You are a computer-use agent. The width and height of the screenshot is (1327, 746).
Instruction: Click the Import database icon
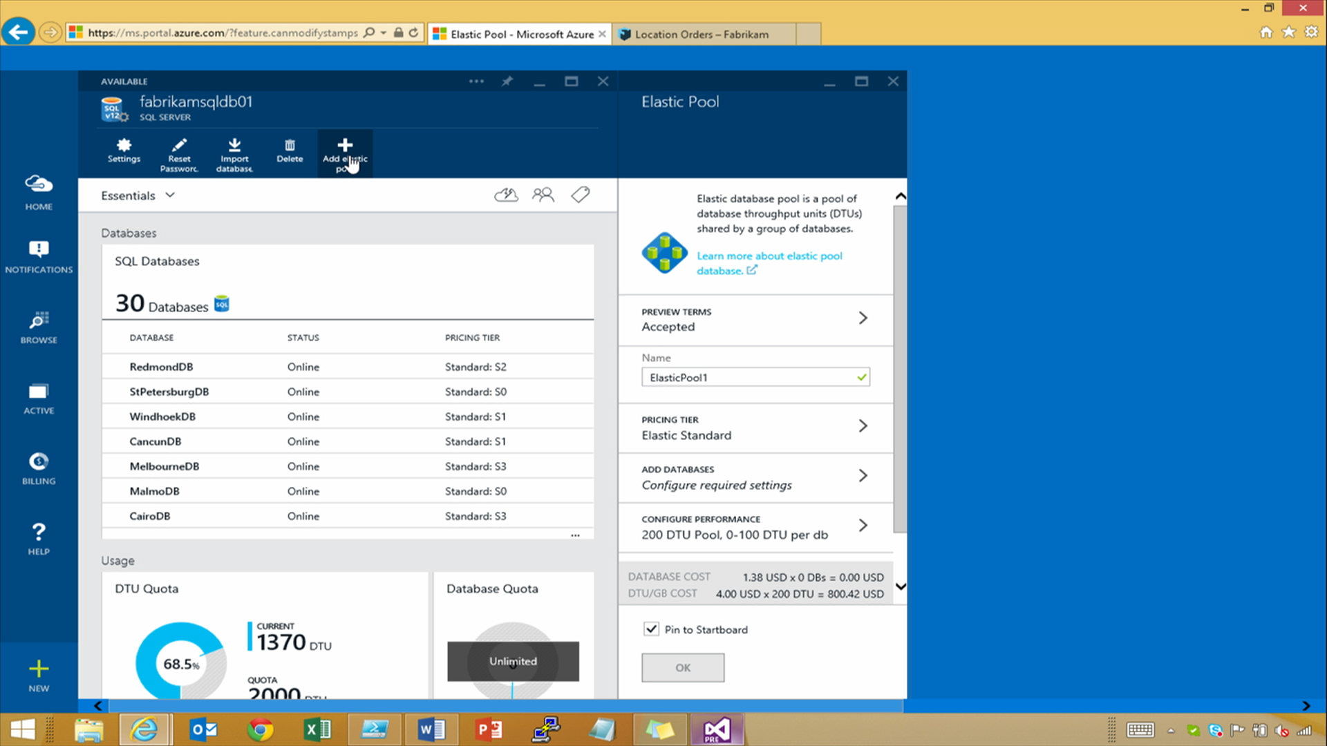point(234,145)
